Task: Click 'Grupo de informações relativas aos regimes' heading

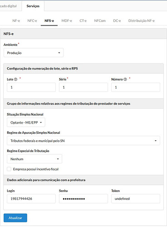Action: (69, 104)
